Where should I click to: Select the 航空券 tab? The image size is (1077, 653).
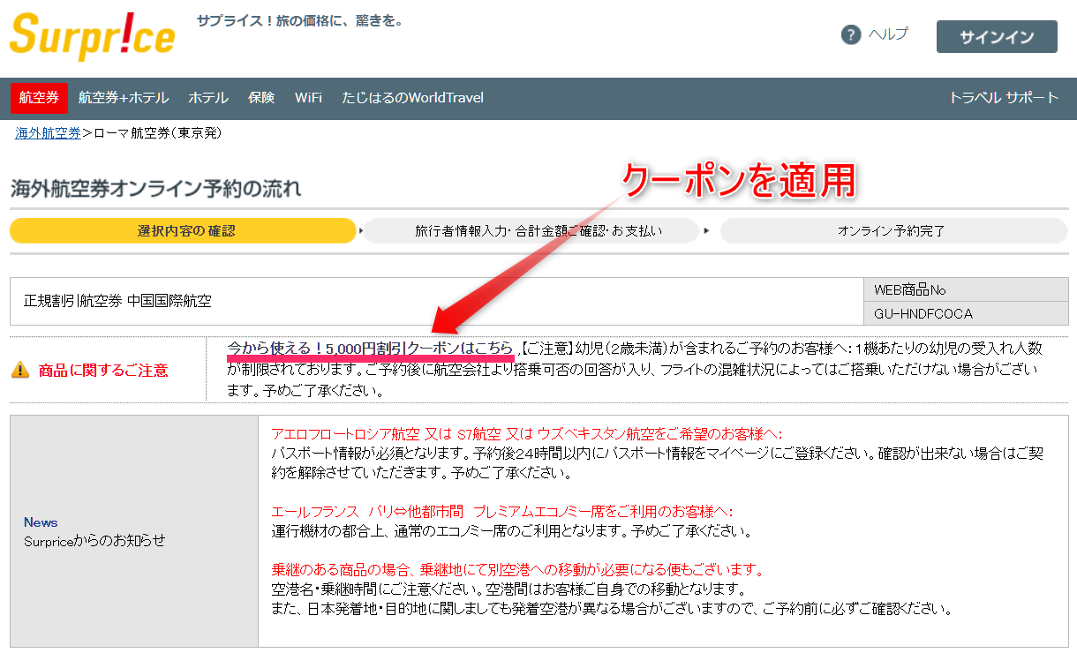(x=39, y=98)
